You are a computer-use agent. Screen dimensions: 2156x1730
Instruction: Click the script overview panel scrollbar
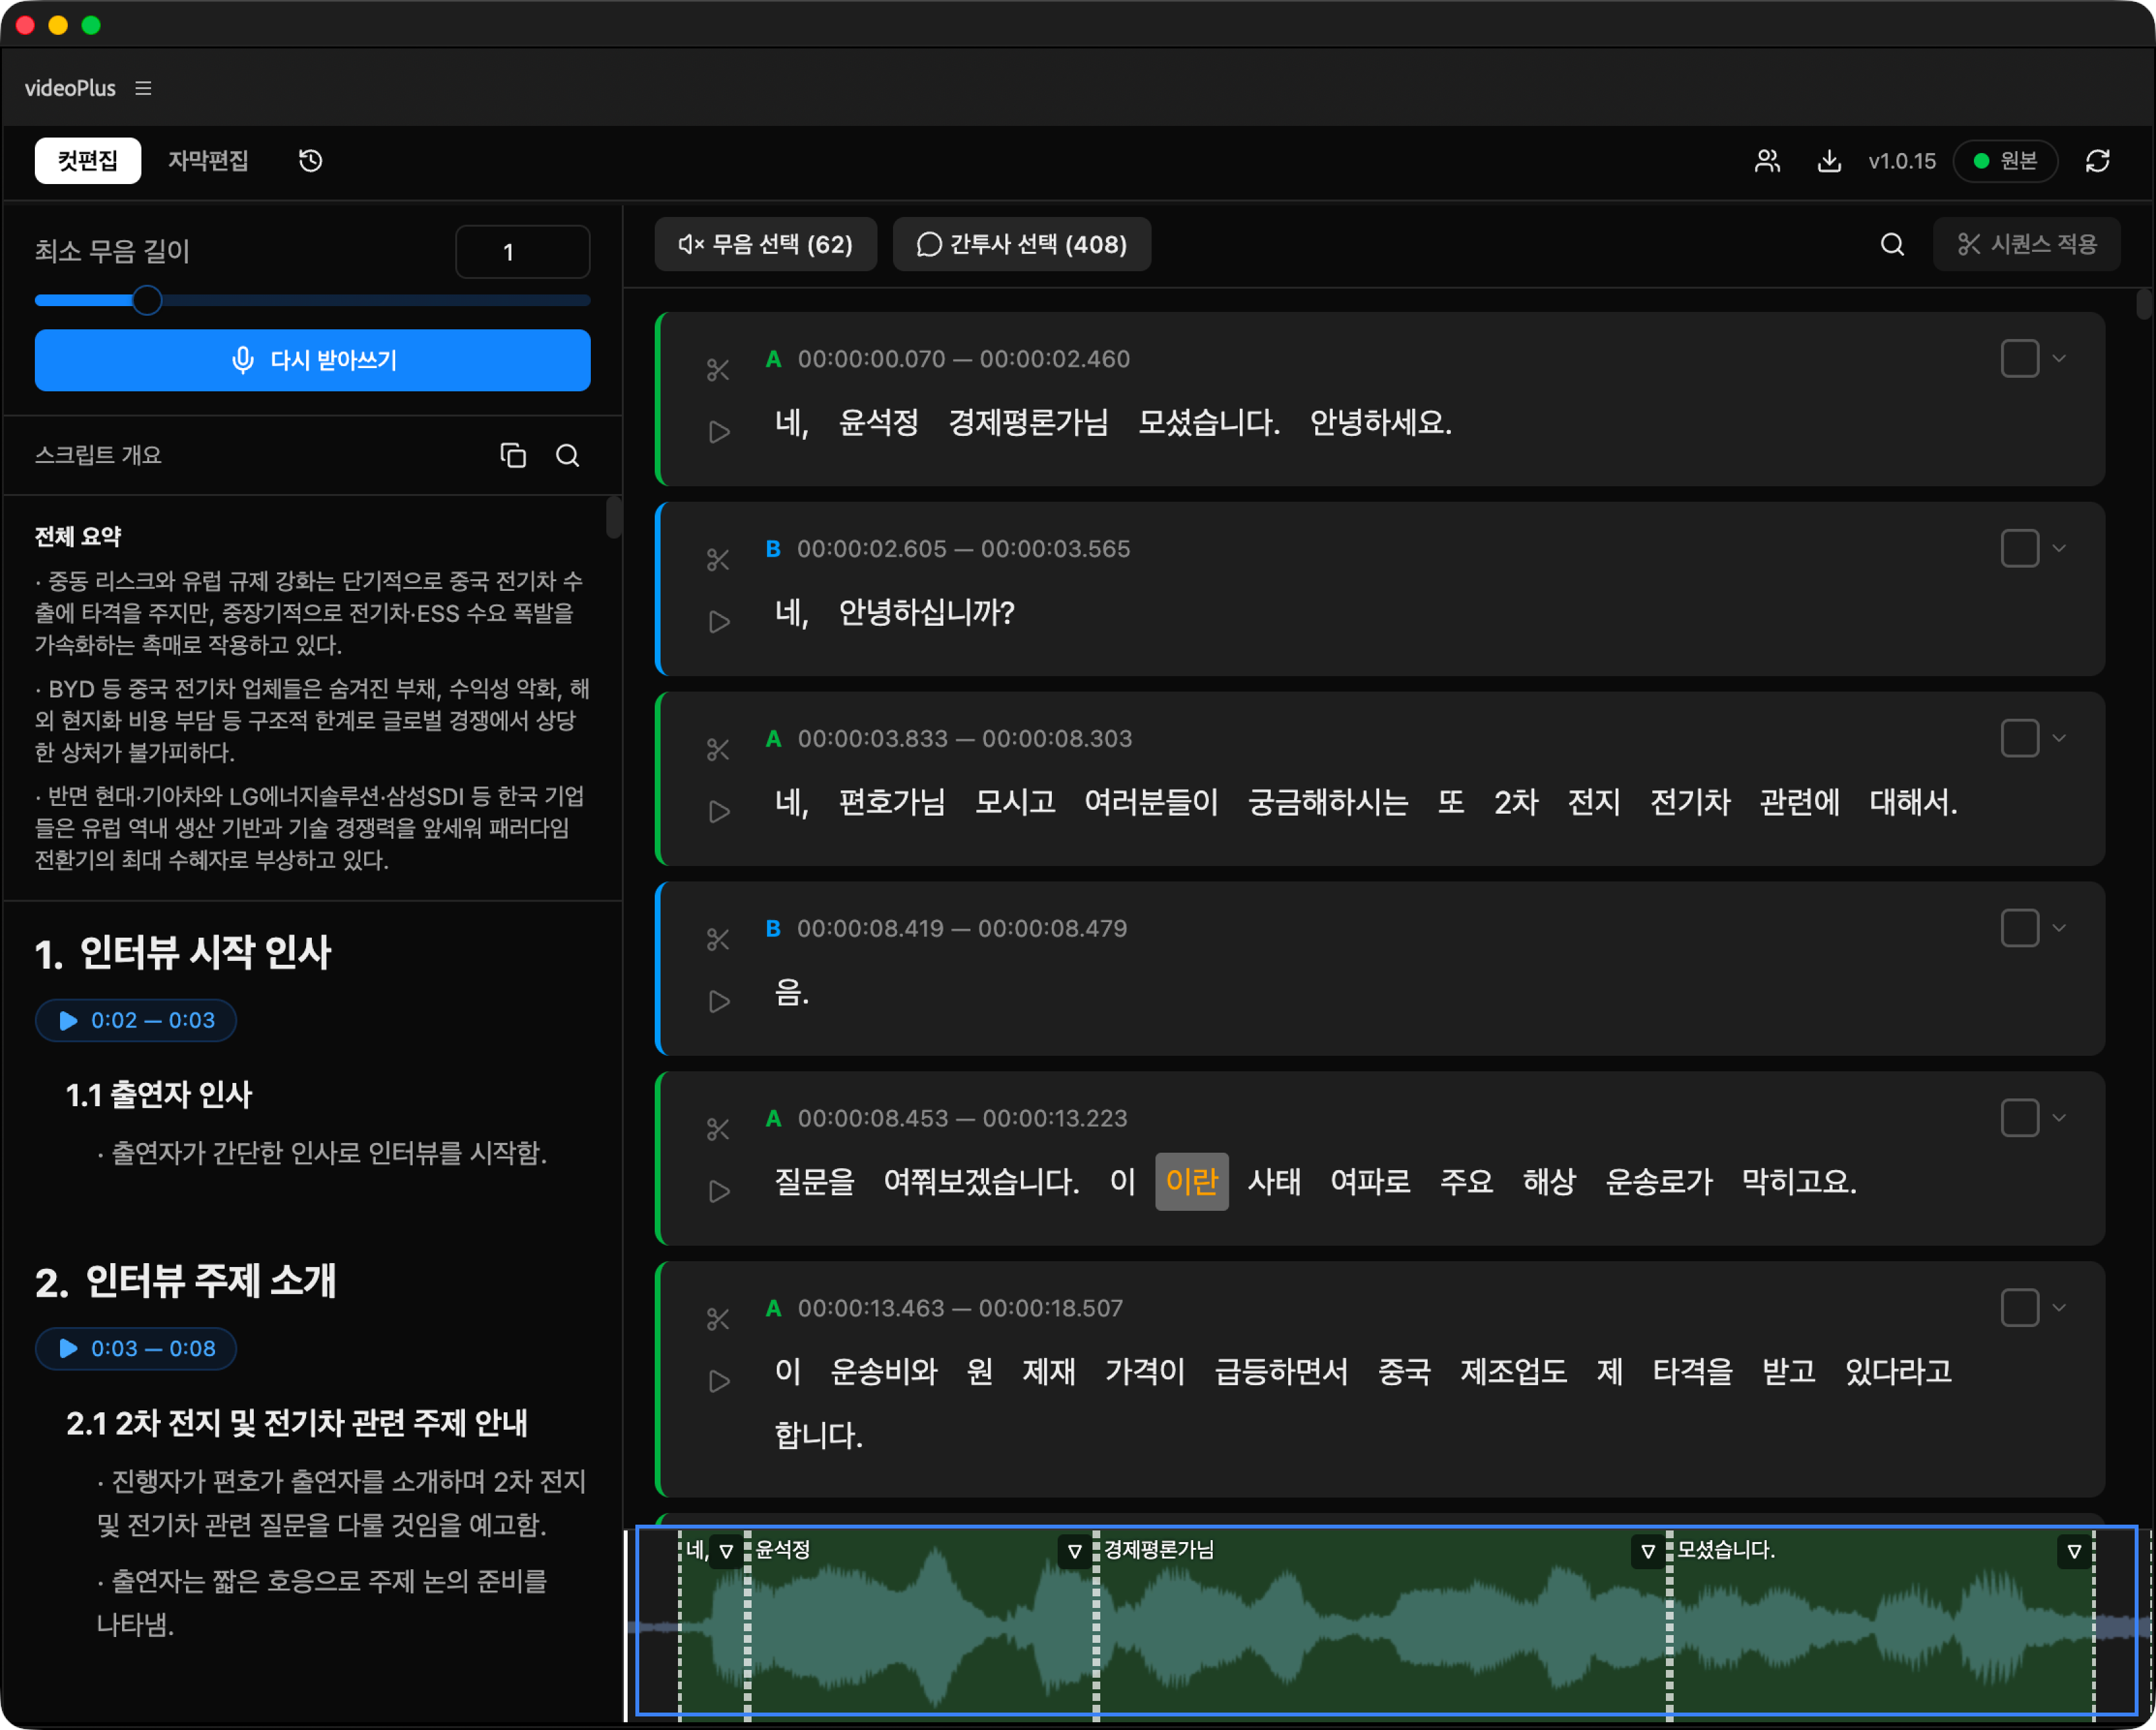[x=613, y=517]
